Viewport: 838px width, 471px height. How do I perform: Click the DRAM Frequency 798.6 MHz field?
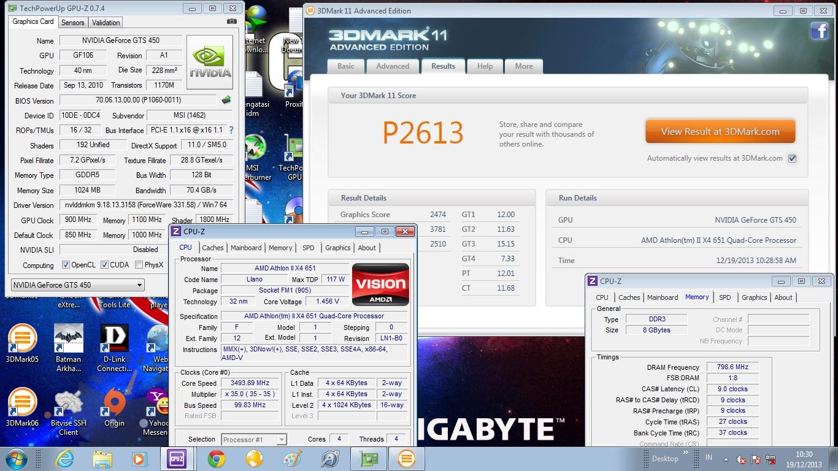coord(732,367)
